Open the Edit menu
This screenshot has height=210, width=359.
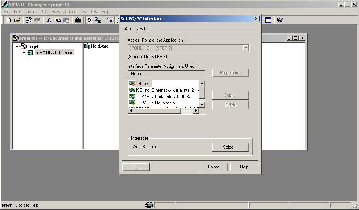pos(17,12)
